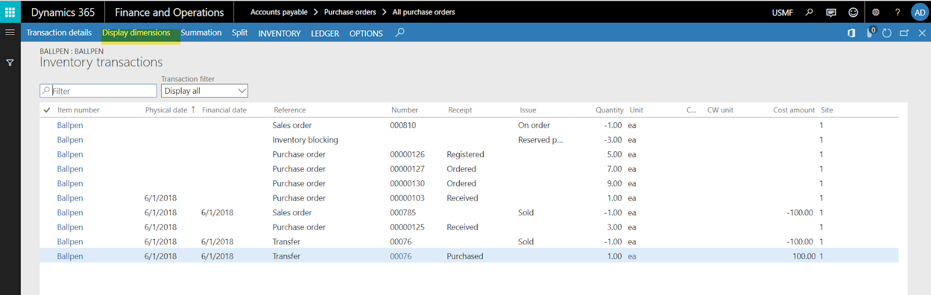931x295 pixels.
Task: Open the settings gear icon
Action: [x=876, y=12]
